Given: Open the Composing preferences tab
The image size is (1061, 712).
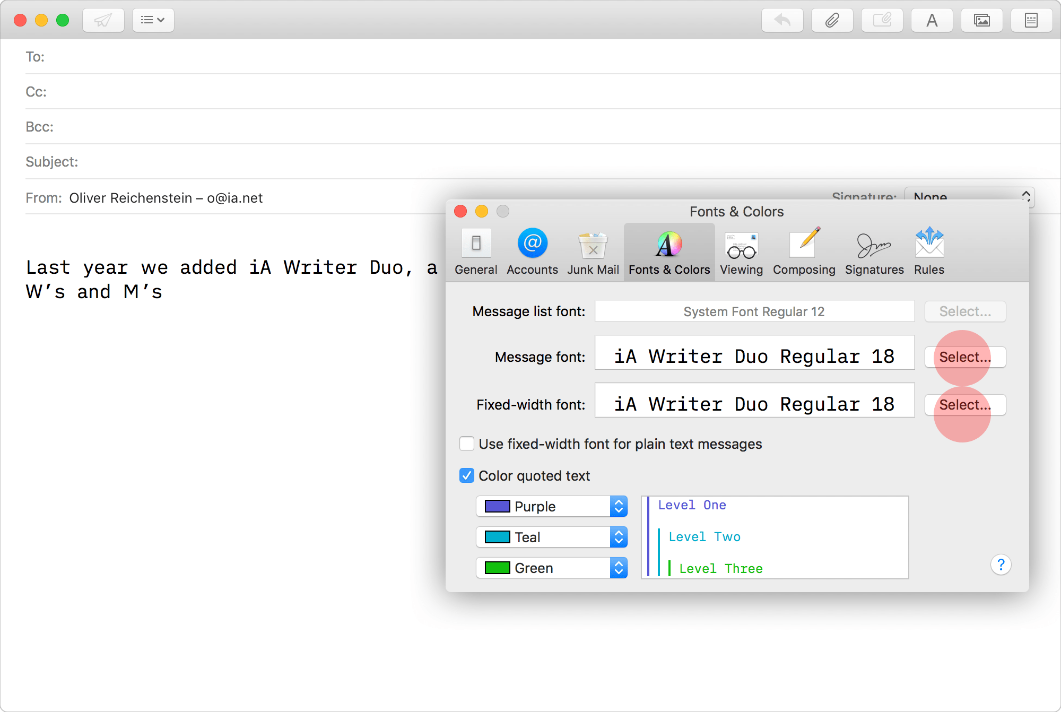Looking at the screenshot, I should tap(804, 252).
